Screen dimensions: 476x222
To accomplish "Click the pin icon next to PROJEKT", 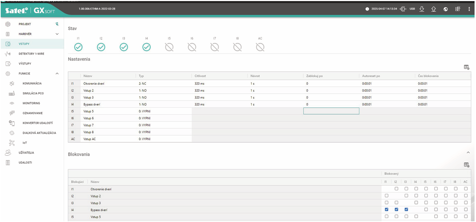I will (x=57, y=24).
